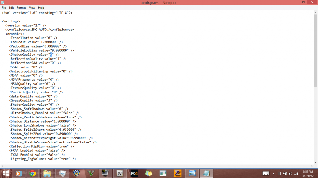Click the Shadow_SoftShadows line
Image resolution: width=318 pixels, height=178 pixels.
pyautogui.click(x=39, y=109)
